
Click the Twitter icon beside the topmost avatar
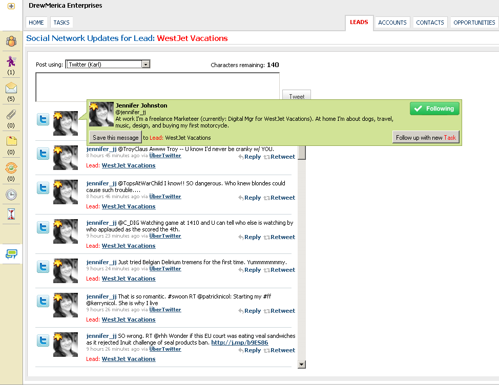click(43, 119)
